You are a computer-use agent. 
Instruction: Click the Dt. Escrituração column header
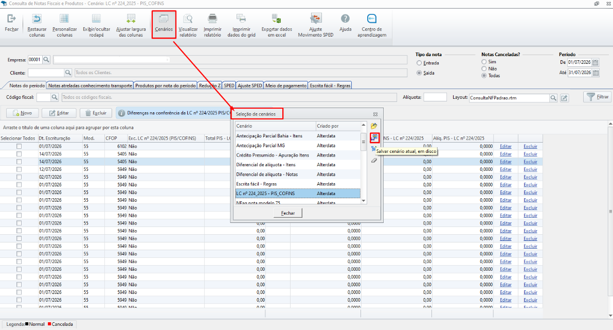[60, 138]
